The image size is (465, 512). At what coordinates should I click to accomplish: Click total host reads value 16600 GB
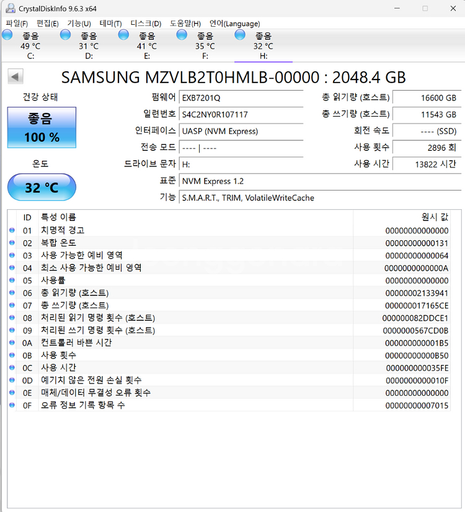(x=427, y=97)
